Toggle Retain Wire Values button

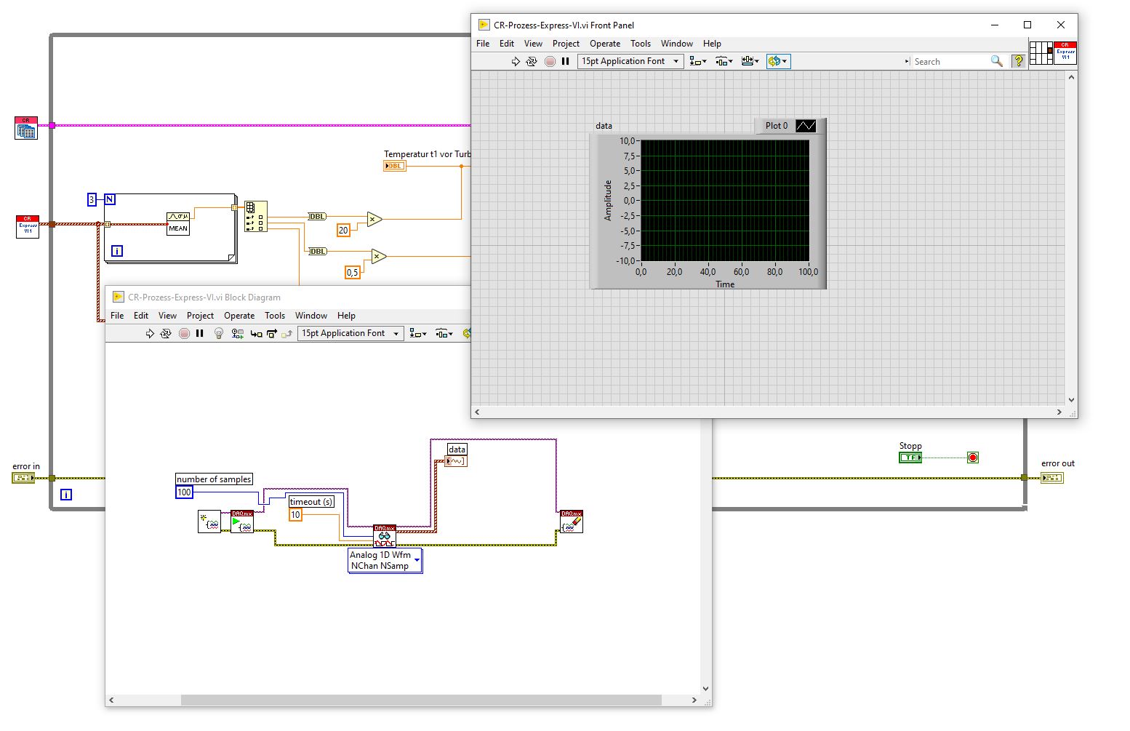237,334
